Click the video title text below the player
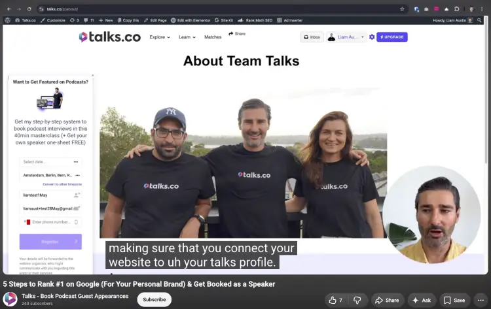The height and width of the screenshot is (309, 491). pyautogui.click(x=139, y=284)
